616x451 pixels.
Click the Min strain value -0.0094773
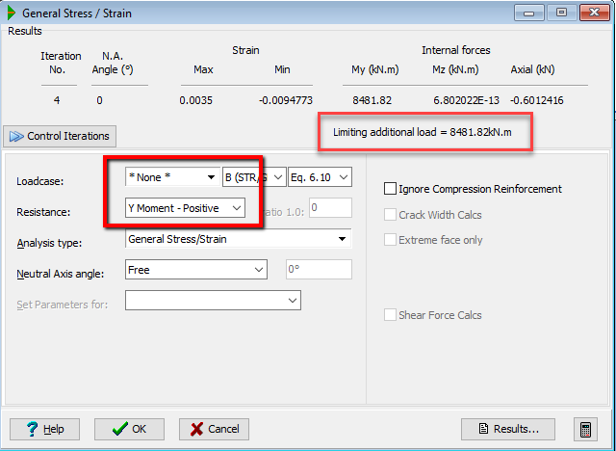click(x=286, y=100)
